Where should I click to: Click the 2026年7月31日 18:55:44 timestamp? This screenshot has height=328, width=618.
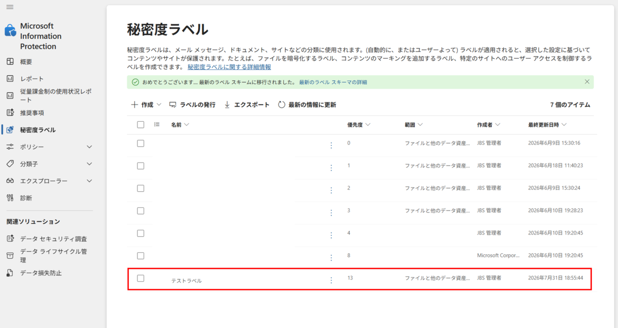point(556,278)
